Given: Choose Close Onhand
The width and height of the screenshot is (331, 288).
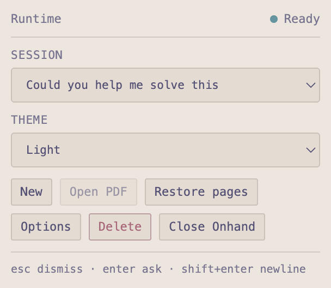Looking at the screenshot, I should (212, 227).
